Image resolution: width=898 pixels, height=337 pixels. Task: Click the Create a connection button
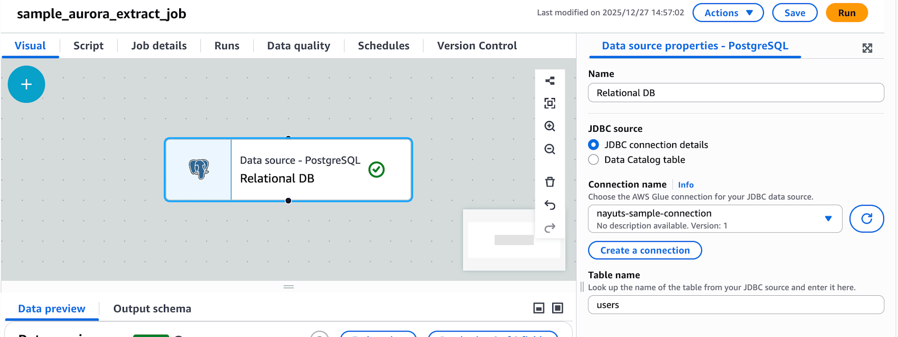645,251
